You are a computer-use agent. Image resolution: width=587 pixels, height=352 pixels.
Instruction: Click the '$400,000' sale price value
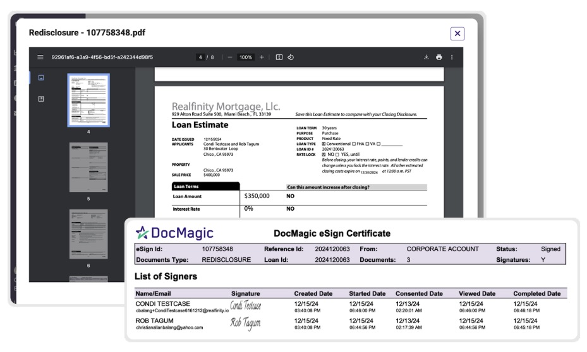212,175
